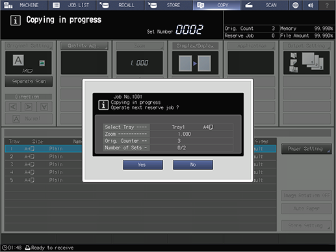Open help with question mark icon

327,5
